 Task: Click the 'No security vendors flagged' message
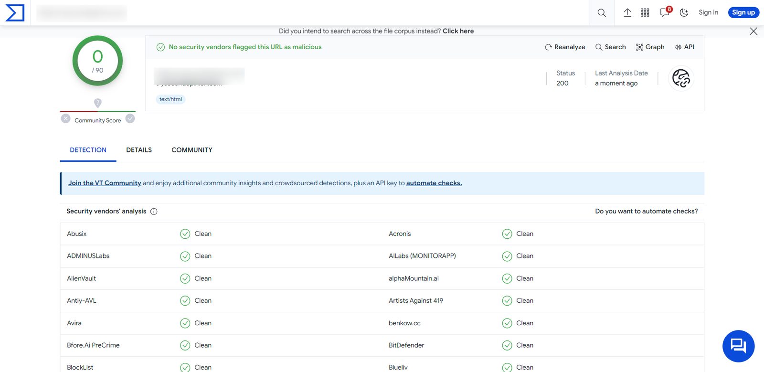[x=245, y=47]
